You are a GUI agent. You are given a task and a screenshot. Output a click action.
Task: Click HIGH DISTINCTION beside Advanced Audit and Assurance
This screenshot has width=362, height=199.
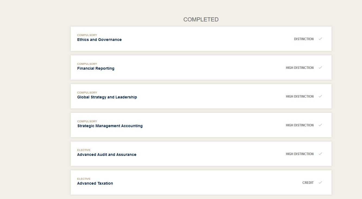300,154
